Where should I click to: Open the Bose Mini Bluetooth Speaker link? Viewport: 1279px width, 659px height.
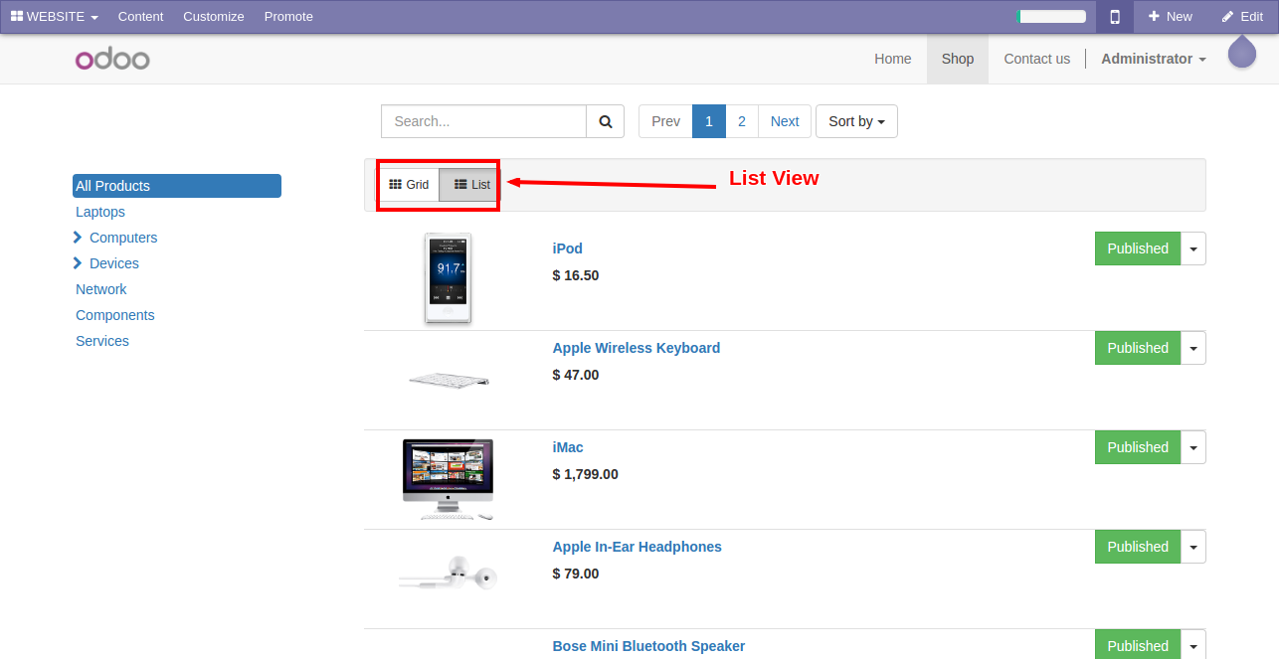(648, 646)
